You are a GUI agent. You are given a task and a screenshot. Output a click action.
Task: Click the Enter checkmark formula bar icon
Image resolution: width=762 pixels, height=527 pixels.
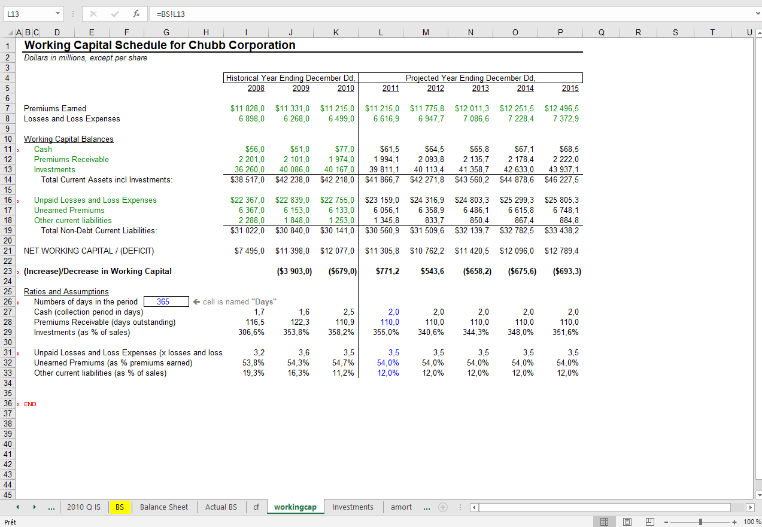point(115,14)
